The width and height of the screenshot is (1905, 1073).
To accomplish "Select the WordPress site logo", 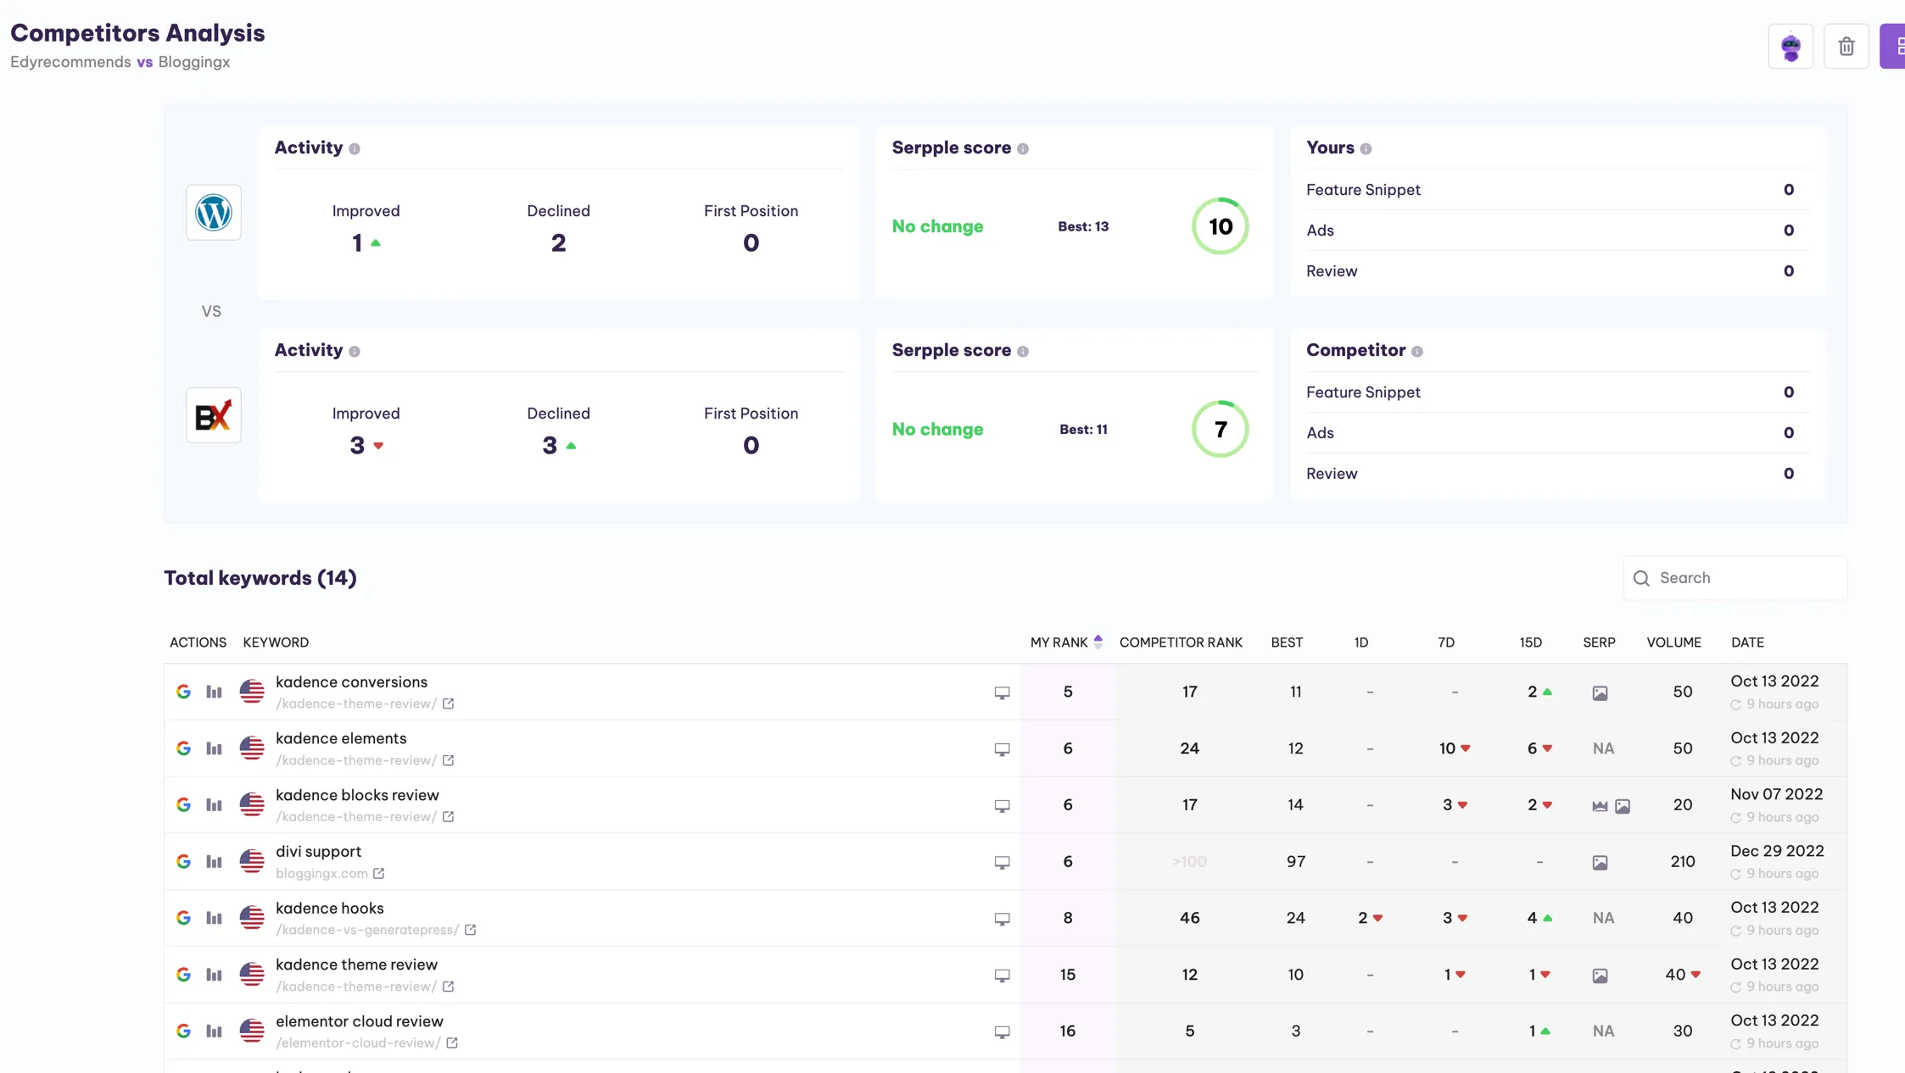I will 214,213.
